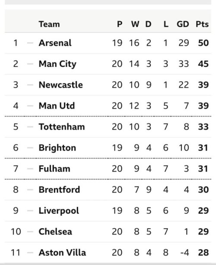Click Arsenal's position movement dash icon
The image size is (216, 265).
click(x=30, y=43)
